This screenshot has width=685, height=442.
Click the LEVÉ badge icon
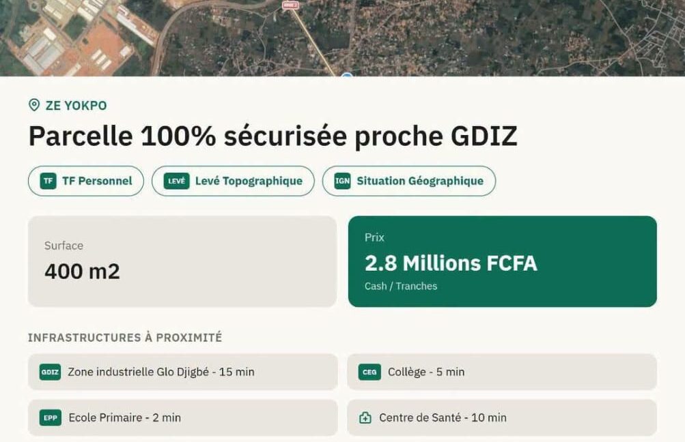click(x=176, y=181)
